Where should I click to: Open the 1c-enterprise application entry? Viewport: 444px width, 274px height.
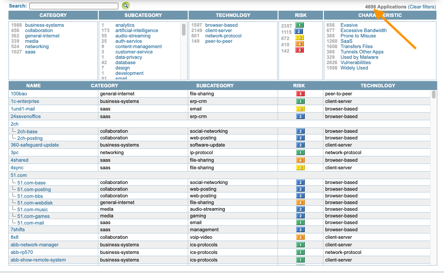(25, 101)
